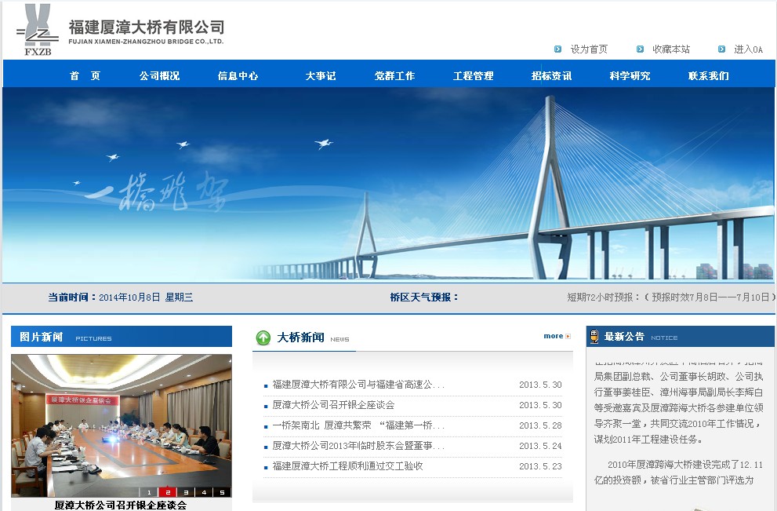The image size is (777, 511).
Task: Click 设为首页 to set homepage
Action: point(589,49)
